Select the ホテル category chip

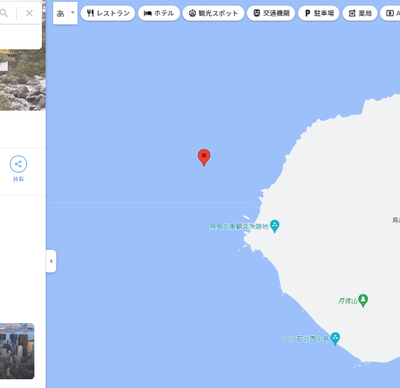point(159,13)
